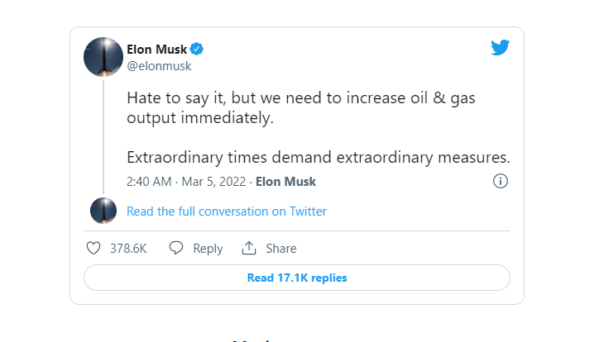599x342 pixels.
Task: Click the 378.6K likes count
Action: click(128, 248)
